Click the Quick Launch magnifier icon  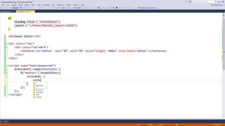click(x=216, y=1)
